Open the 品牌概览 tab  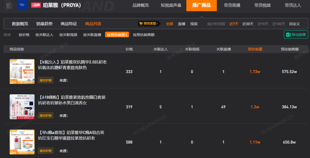click(x=141, y=5)
